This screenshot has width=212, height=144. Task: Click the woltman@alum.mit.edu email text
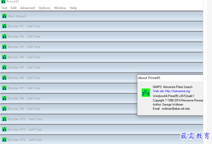tap(176, 109)
